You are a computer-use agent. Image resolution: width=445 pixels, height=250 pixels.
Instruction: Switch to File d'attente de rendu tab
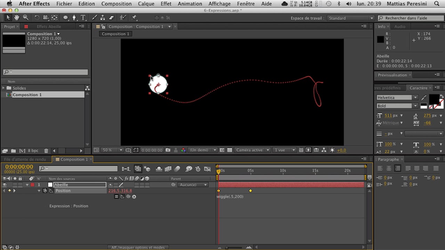25,159
